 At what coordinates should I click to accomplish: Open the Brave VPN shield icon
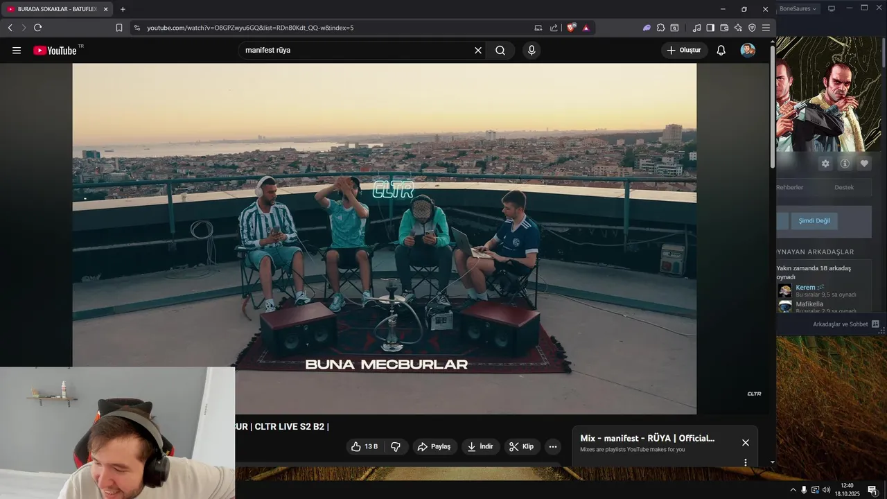coord(752,28)
